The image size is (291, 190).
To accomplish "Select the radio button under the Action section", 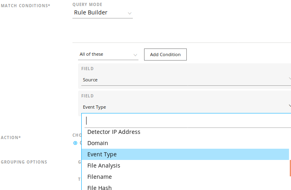I will tap(75, 143).
